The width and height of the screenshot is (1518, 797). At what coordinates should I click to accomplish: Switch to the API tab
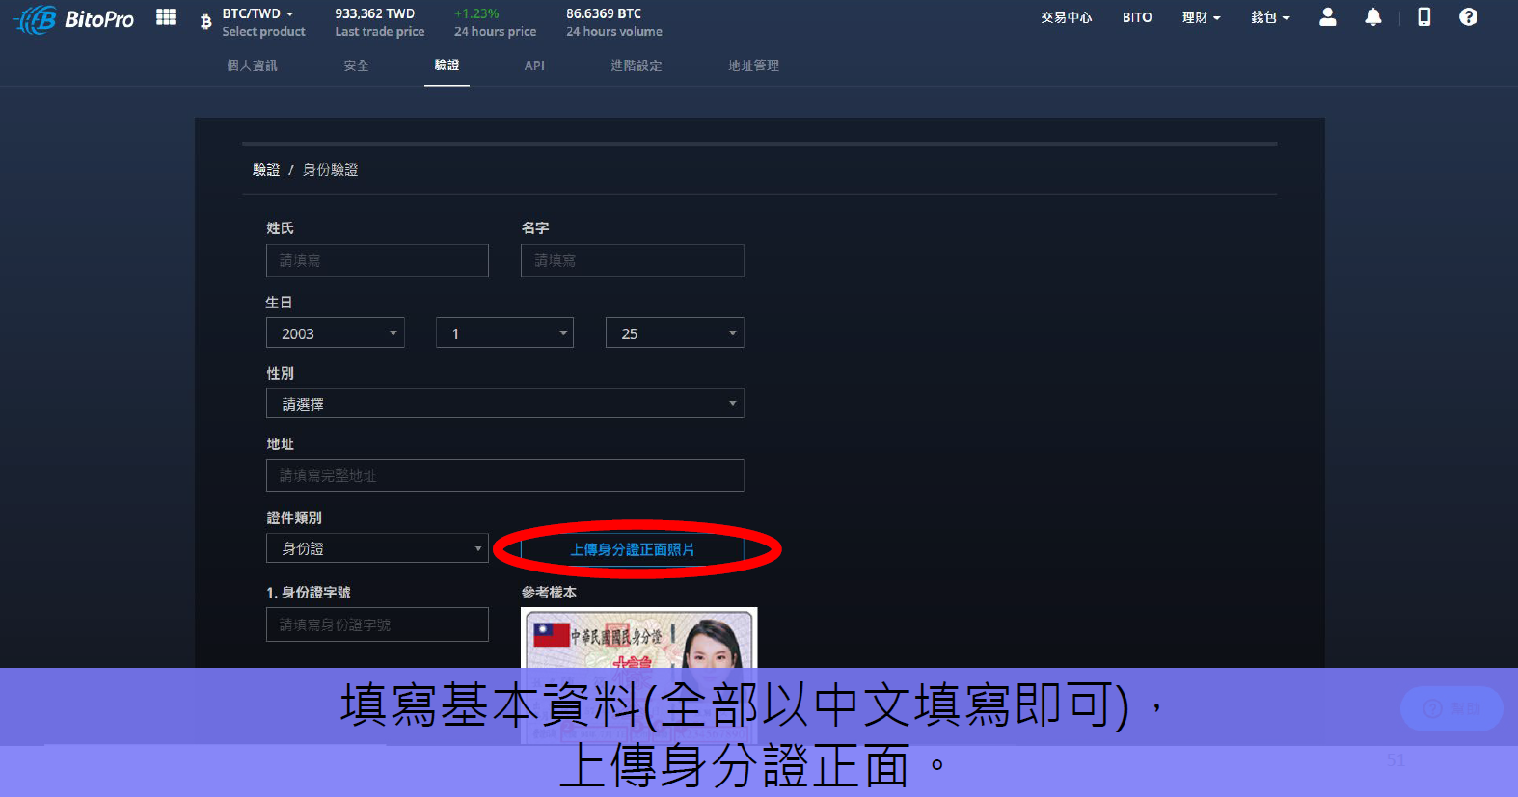pos(534,66)
